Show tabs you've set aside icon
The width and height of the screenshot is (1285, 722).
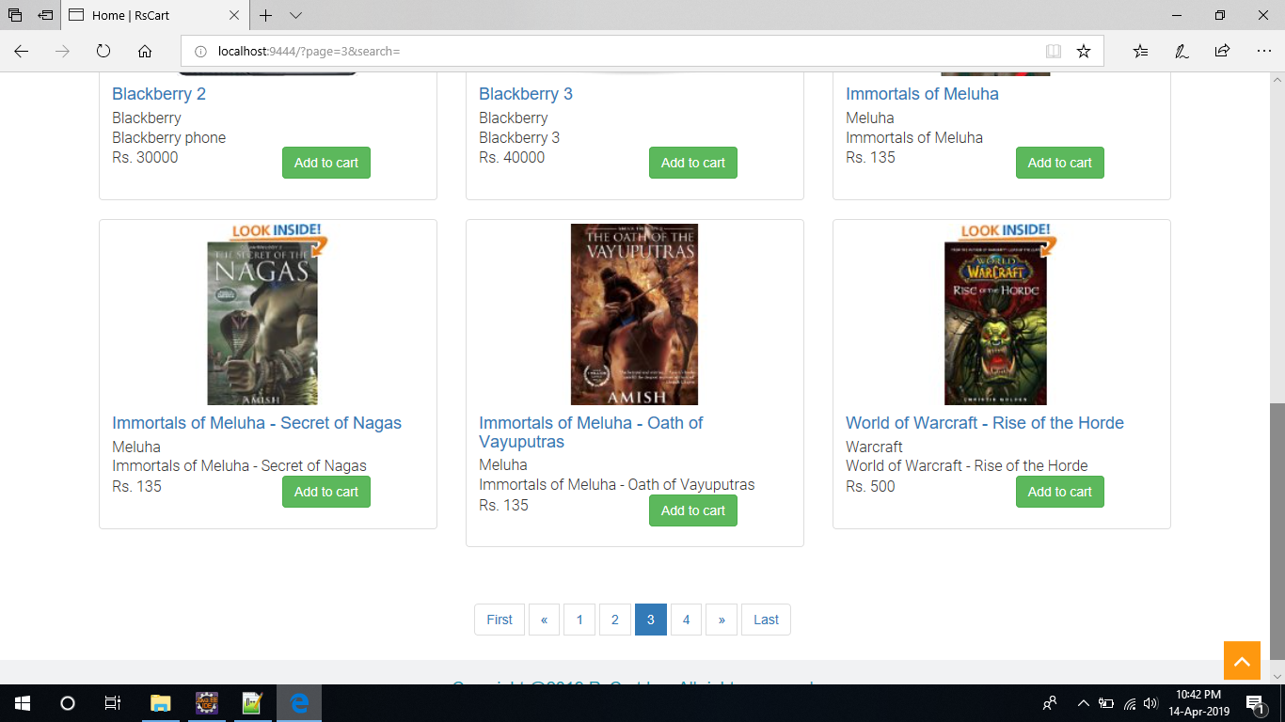pos(15,15)
